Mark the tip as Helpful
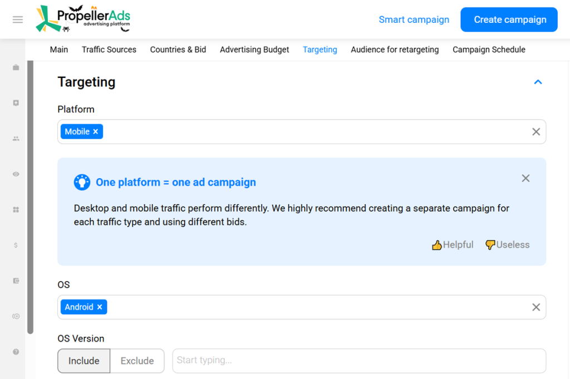The width and height of the screenshot is (570, 379). pos(453,245)
